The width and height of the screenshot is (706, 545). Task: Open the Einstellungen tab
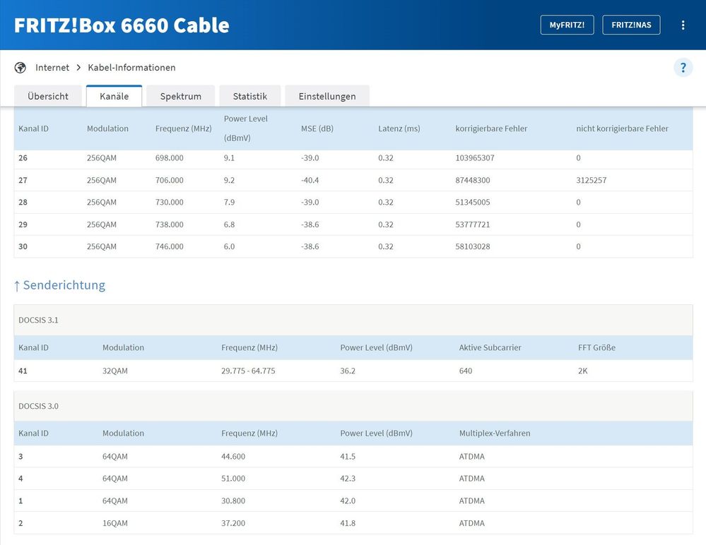pos(326,96)
